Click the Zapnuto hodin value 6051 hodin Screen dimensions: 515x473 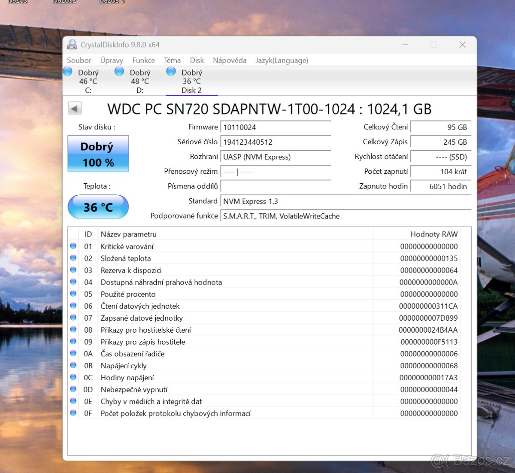click(x=441, y=186)
